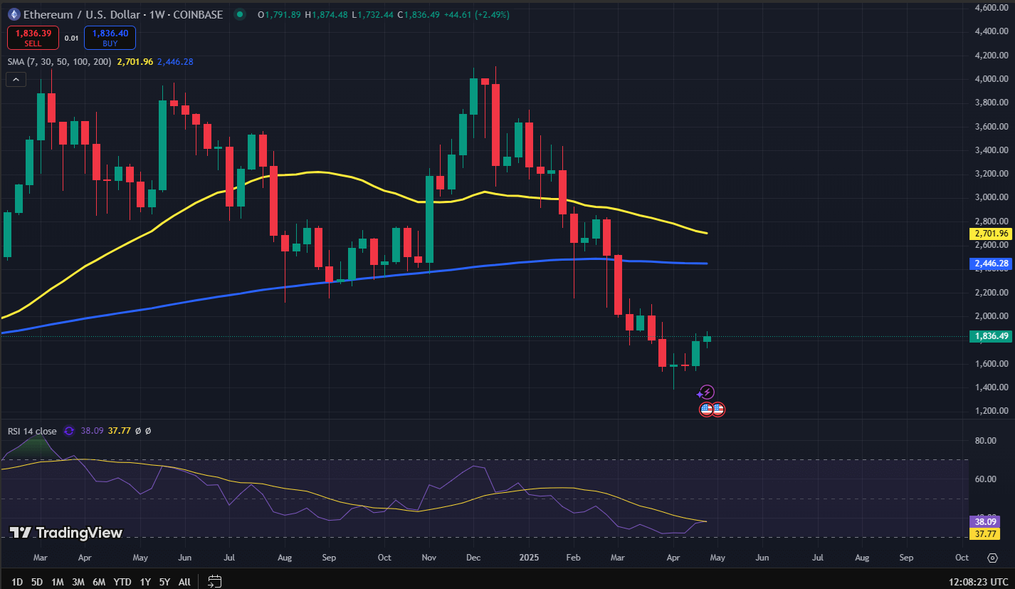Image resolution: width=1015 pixels, height=589 pixels.
Task: Select the 3M time range
Action: coord(78,581)
